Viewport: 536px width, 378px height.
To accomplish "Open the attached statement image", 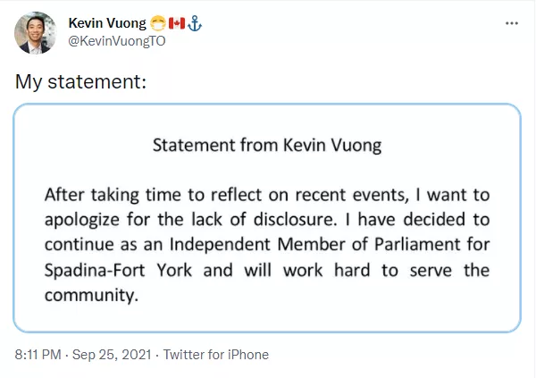I will 267,218.
